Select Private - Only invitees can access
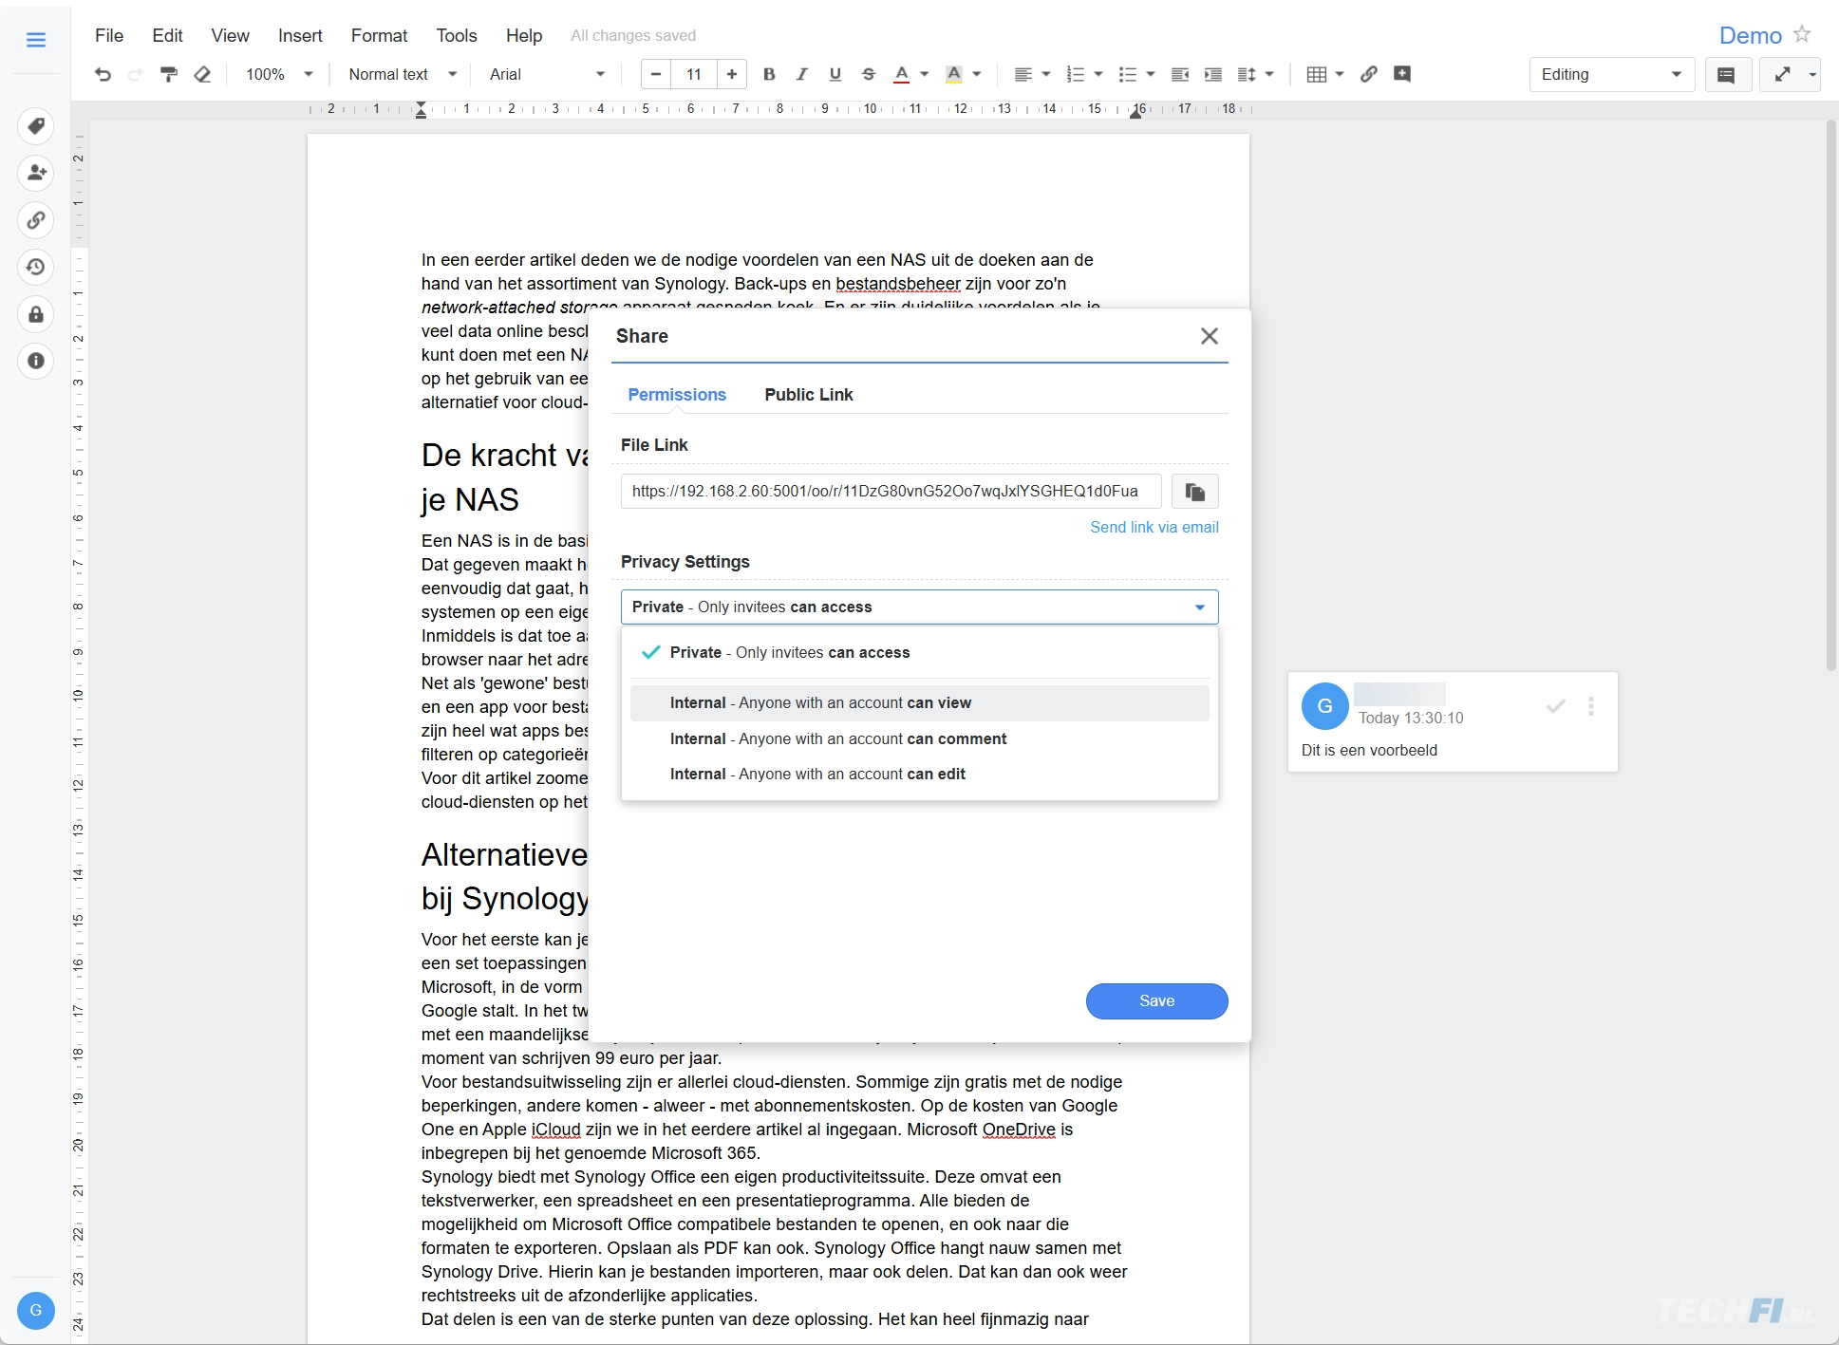1839x1345 pixels. pyautogui.click(x=919, y=653)
